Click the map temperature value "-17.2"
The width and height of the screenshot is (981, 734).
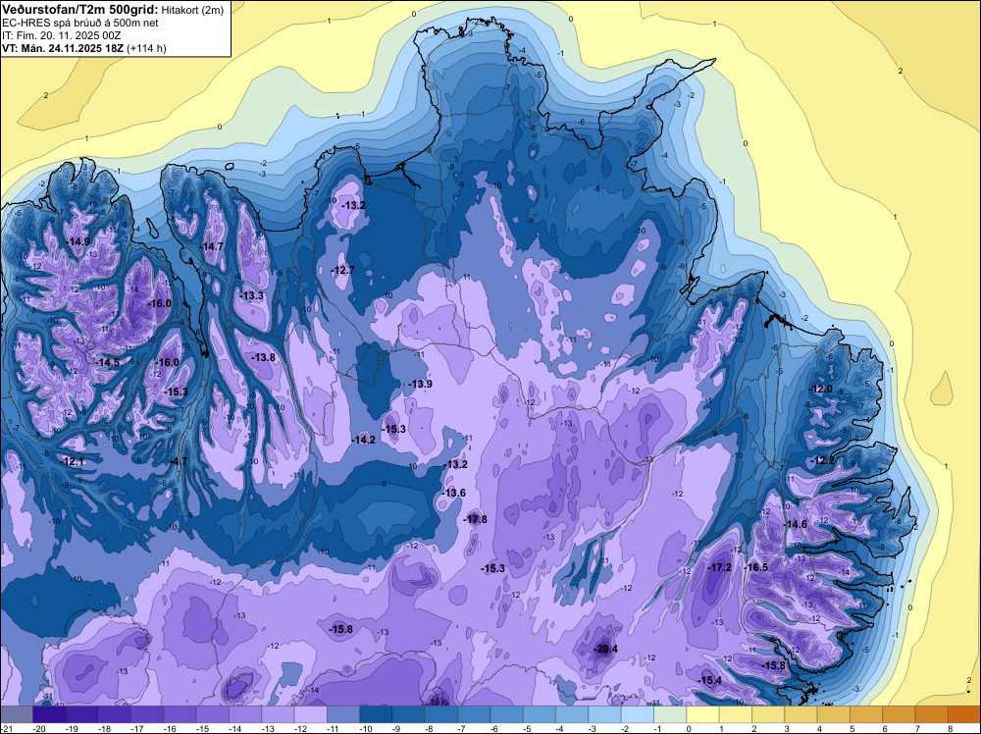pos(720,567)
